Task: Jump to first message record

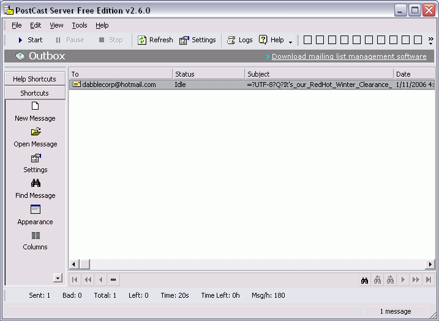Action: tap(75, 279)
